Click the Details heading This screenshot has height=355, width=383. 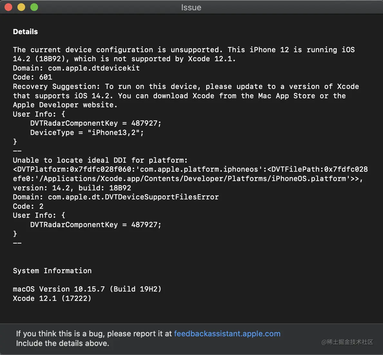click(x=25, y=32)
